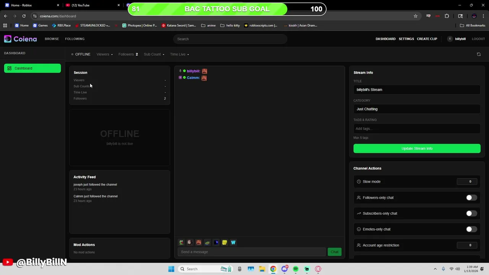Open the Chrome apps grid icon
489x275 pixels.
point(5,26)
